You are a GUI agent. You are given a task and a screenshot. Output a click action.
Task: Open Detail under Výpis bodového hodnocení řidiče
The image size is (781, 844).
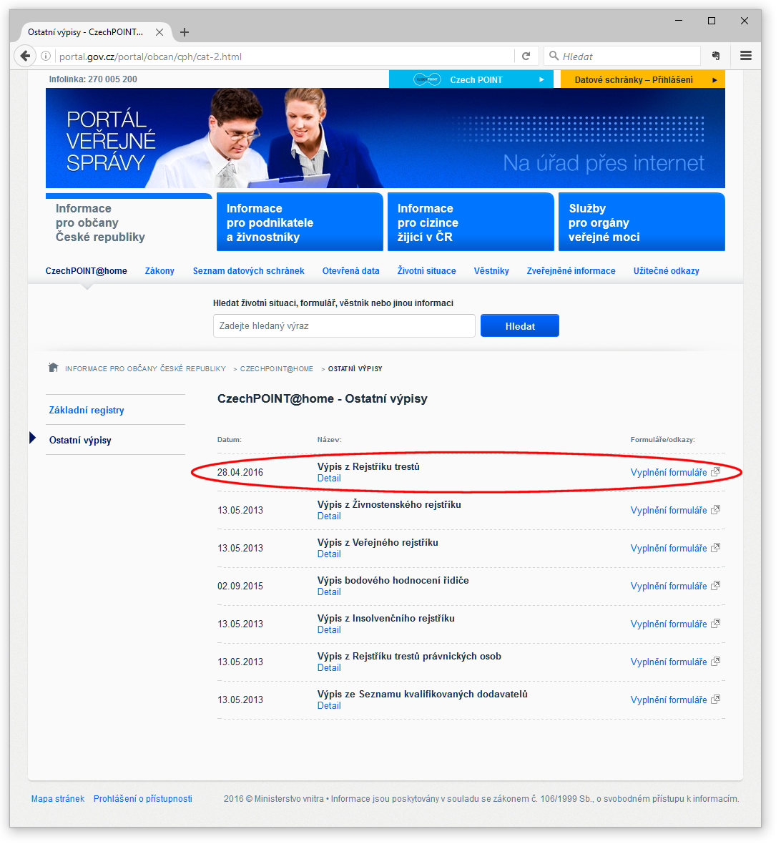coord(329,592)
